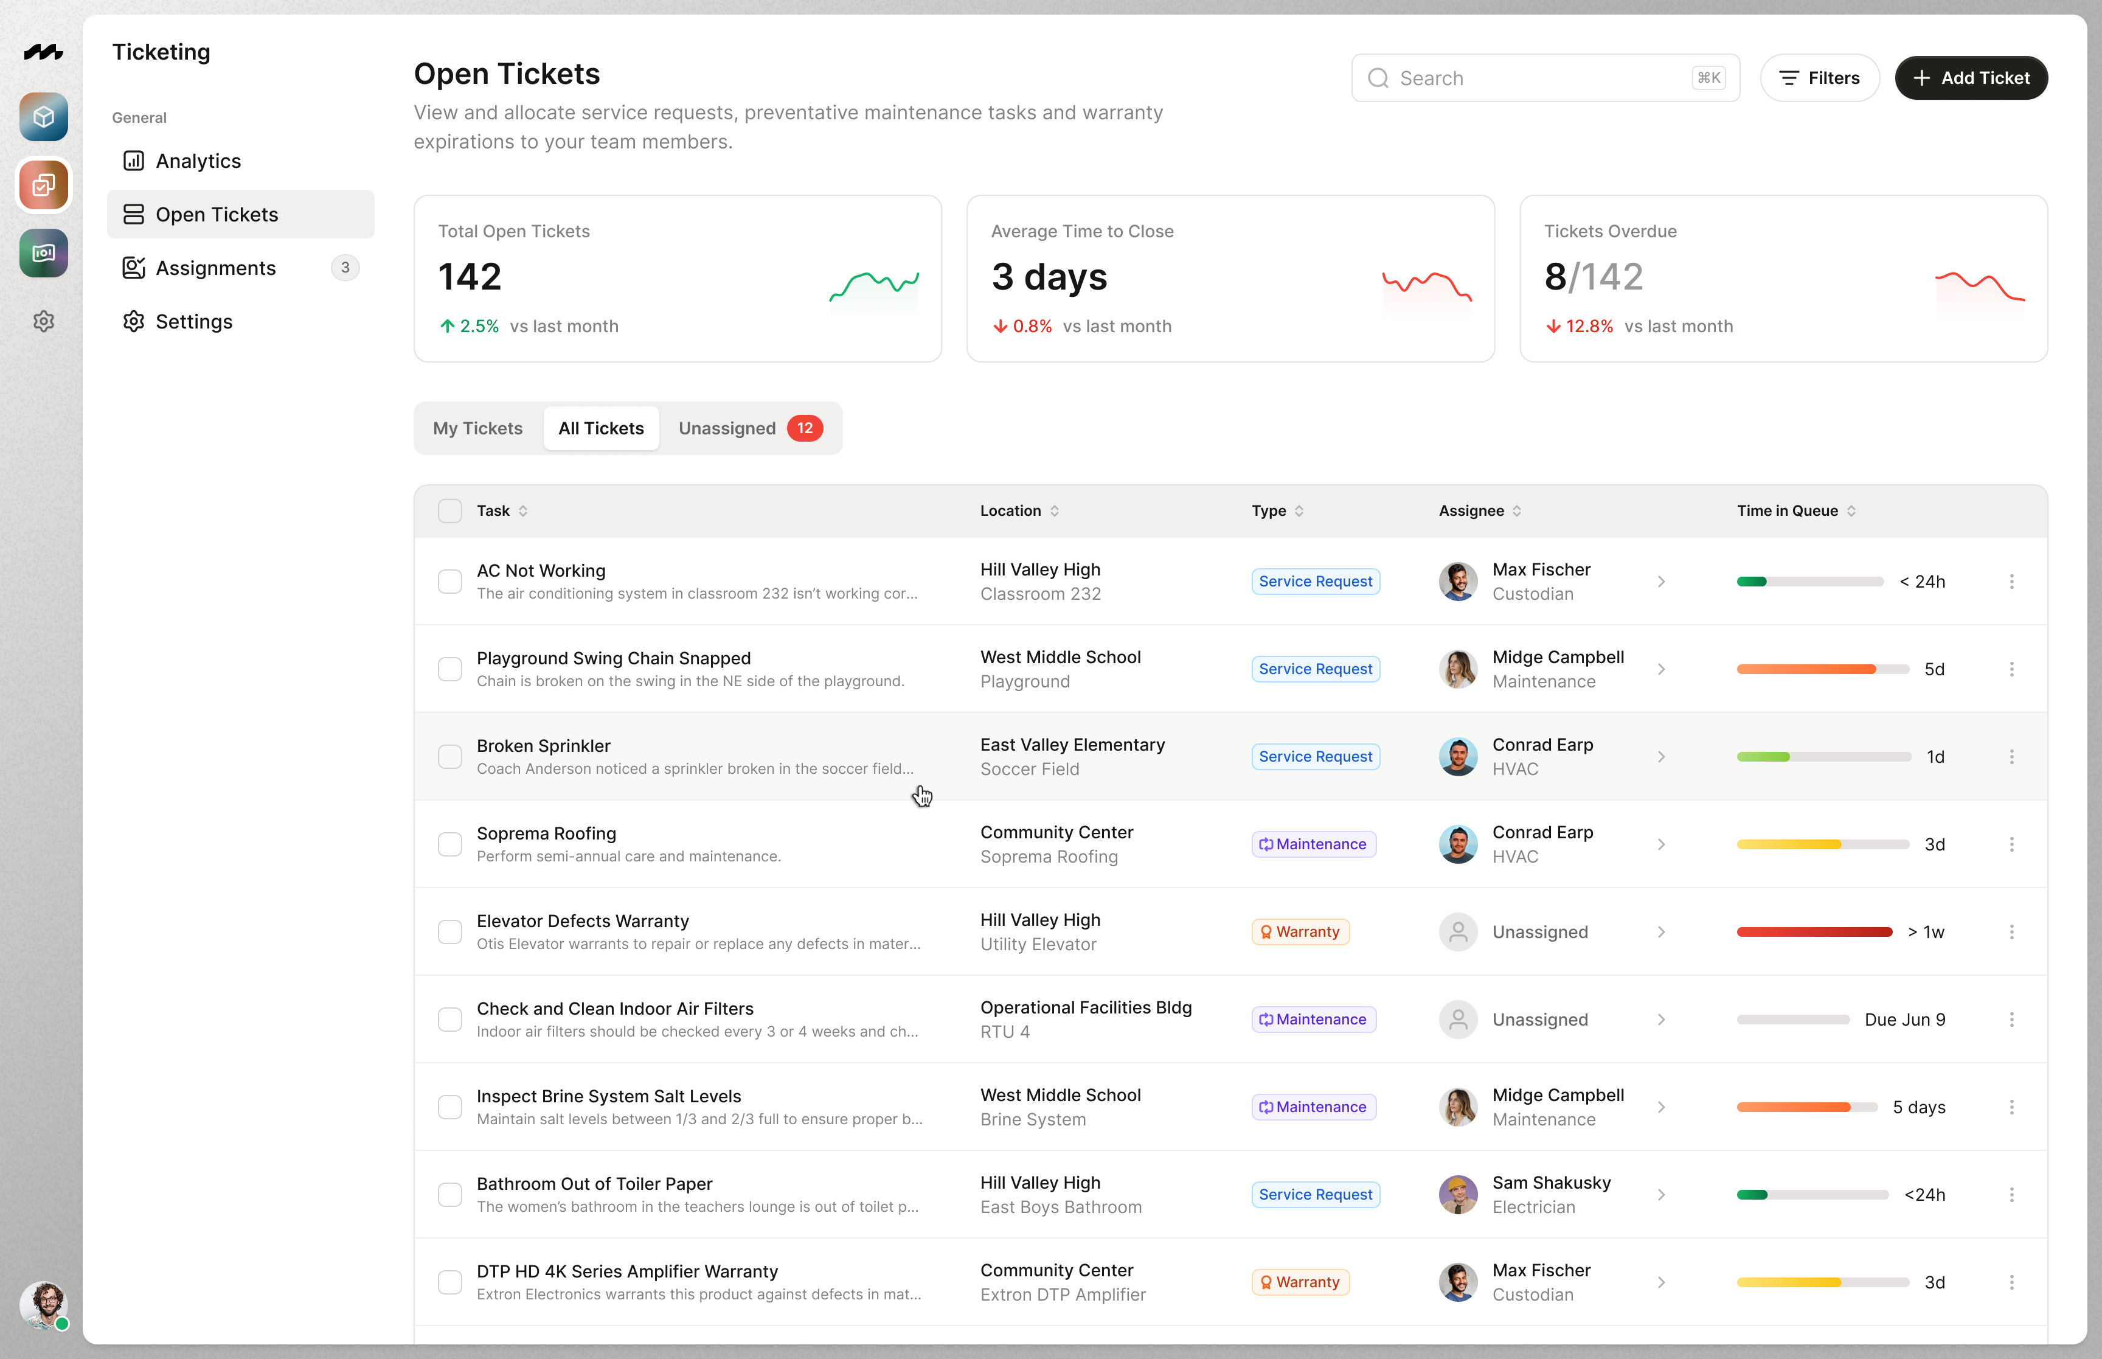The image size is (2102, 1359).
Task: Click the home logo at the top left
Action: coord(43,52)
